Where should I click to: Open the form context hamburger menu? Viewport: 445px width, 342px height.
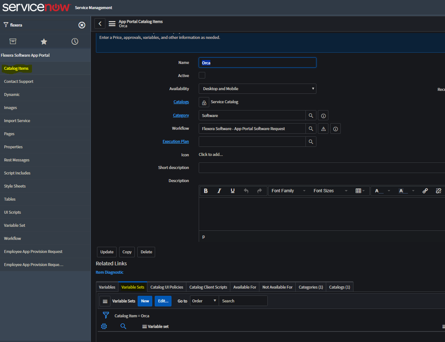pyautogui.click(x=112, y=24)
